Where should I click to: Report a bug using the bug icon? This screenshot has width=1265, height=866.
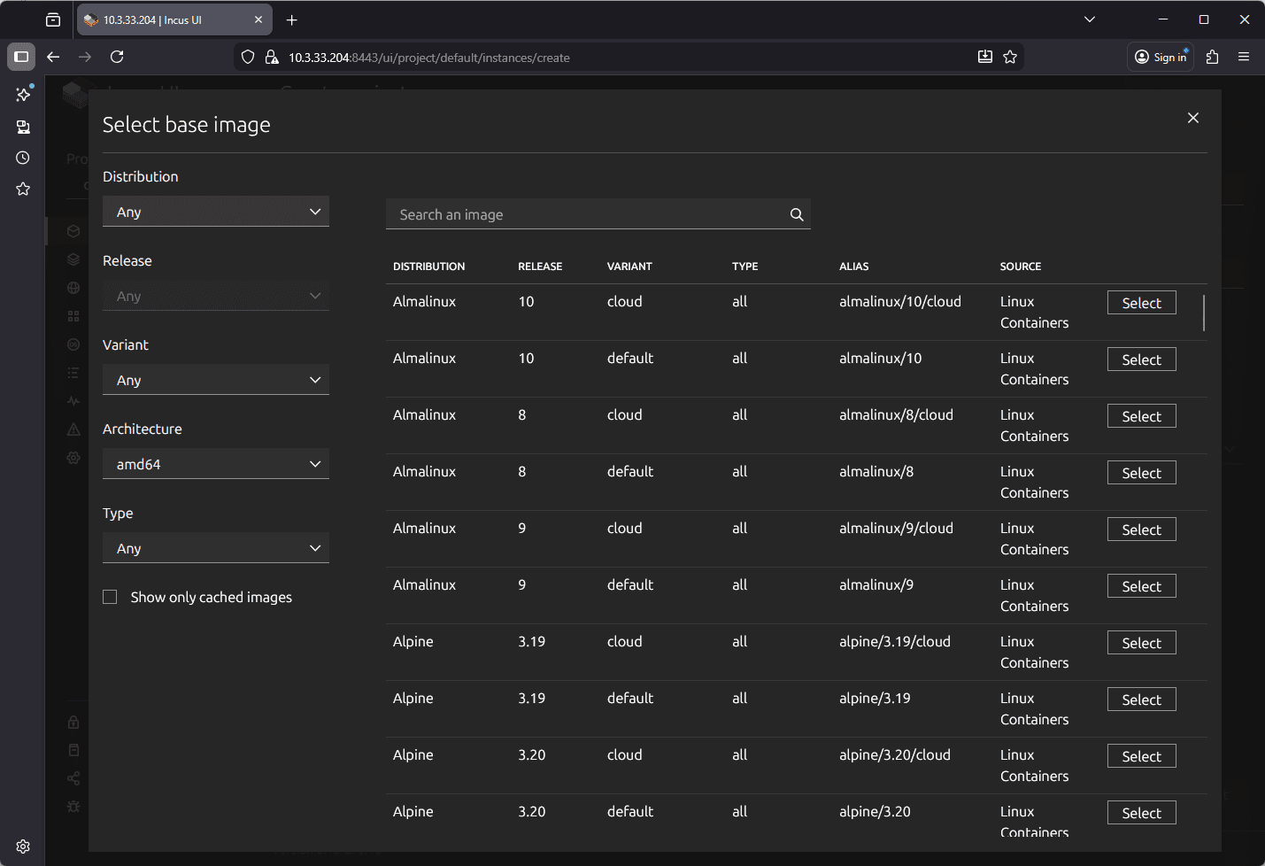pos(73,807)
